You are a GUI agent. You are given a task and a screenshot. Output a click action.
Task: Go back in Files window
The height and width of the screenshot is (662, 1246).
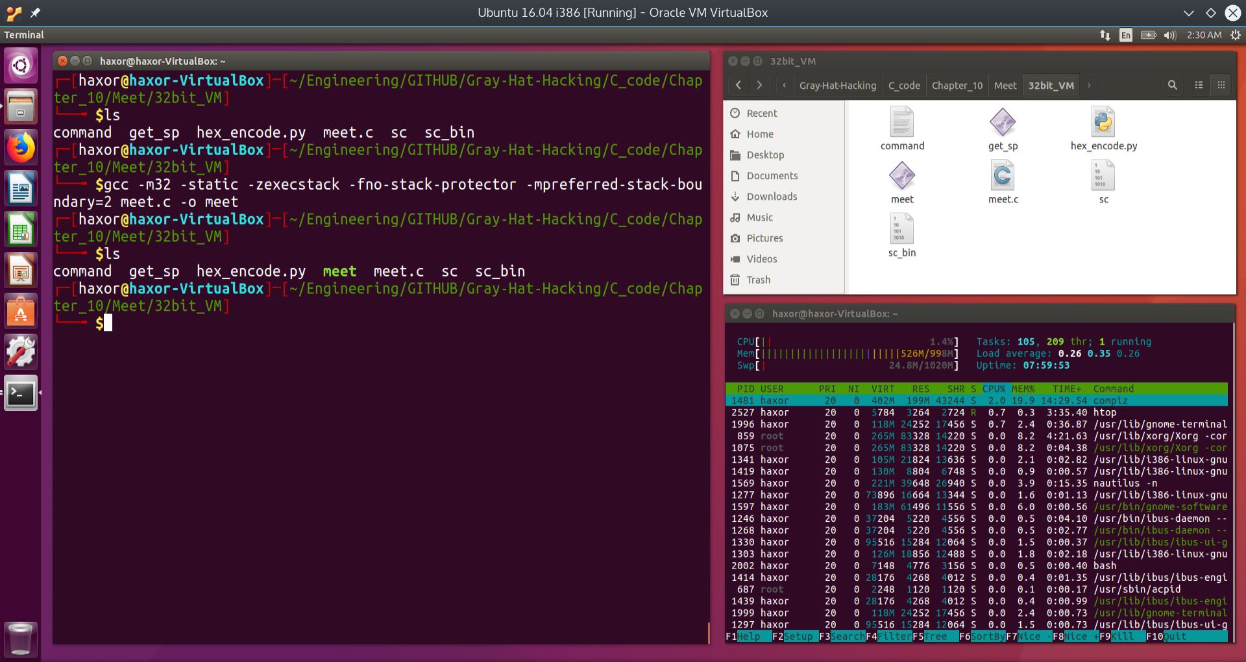(739, 85)
